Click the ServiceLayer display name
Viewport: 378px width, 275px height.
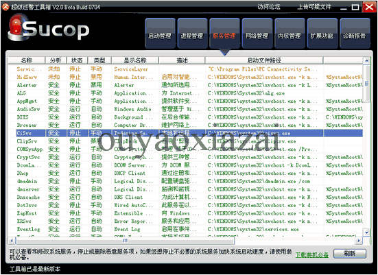click(131, 69)
